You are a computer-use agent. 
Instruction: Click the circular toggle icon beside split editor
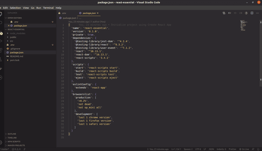[246, 13]
